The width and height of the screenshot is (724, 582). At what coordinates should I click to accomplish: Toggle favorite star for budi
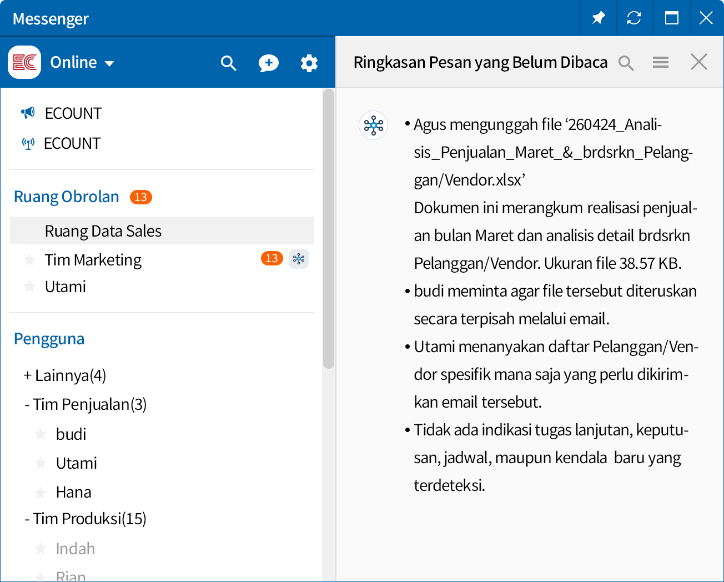(x=41, y=434)
